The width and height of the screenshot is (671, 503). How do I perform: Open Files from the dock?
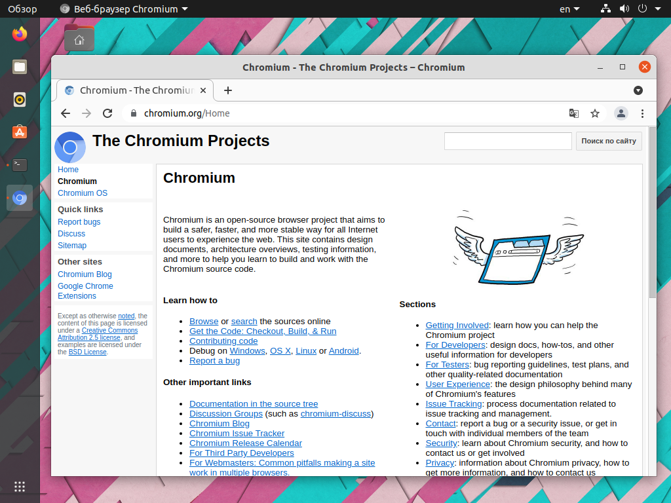20,67
